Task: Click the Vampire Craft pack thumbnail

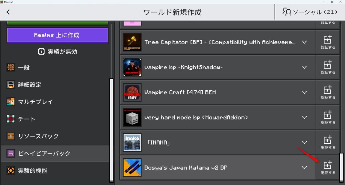Action: pos(132,92)
